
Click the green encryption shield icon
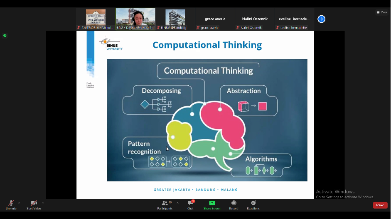pyautogui.click(x=5, y=36)
